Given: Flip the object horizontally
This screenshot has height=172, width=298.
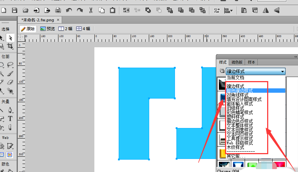Looking at the screenshot, I should (266, 10).
